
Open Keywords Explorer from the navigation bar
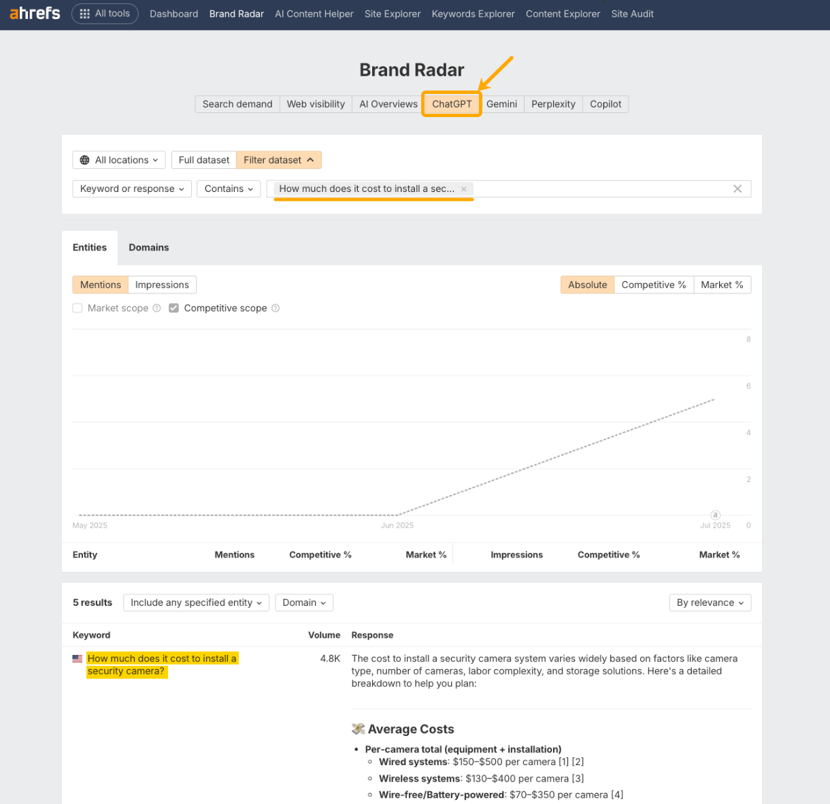click(473, 14)
